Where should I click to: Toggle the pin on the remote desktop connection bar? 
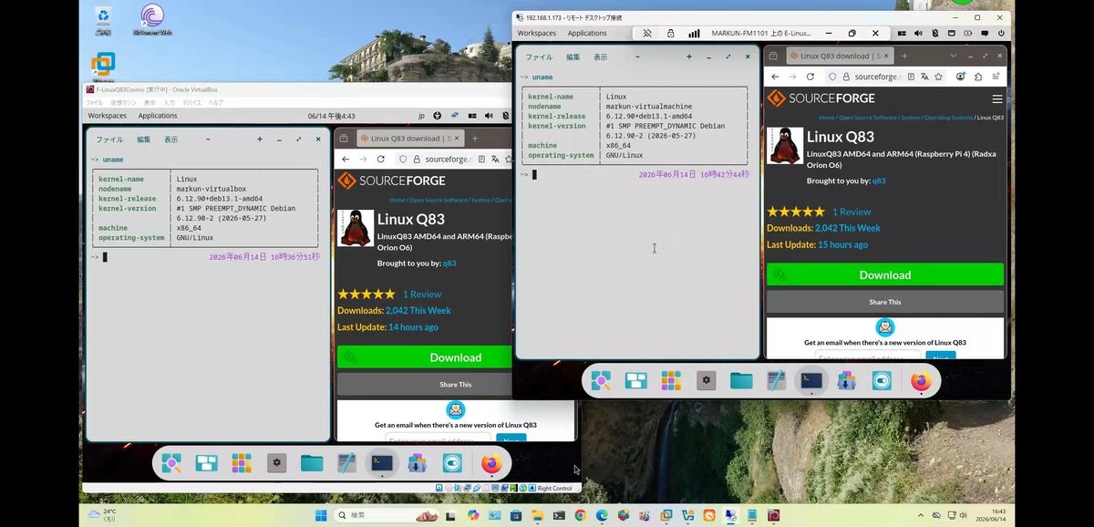click(647, 33)
